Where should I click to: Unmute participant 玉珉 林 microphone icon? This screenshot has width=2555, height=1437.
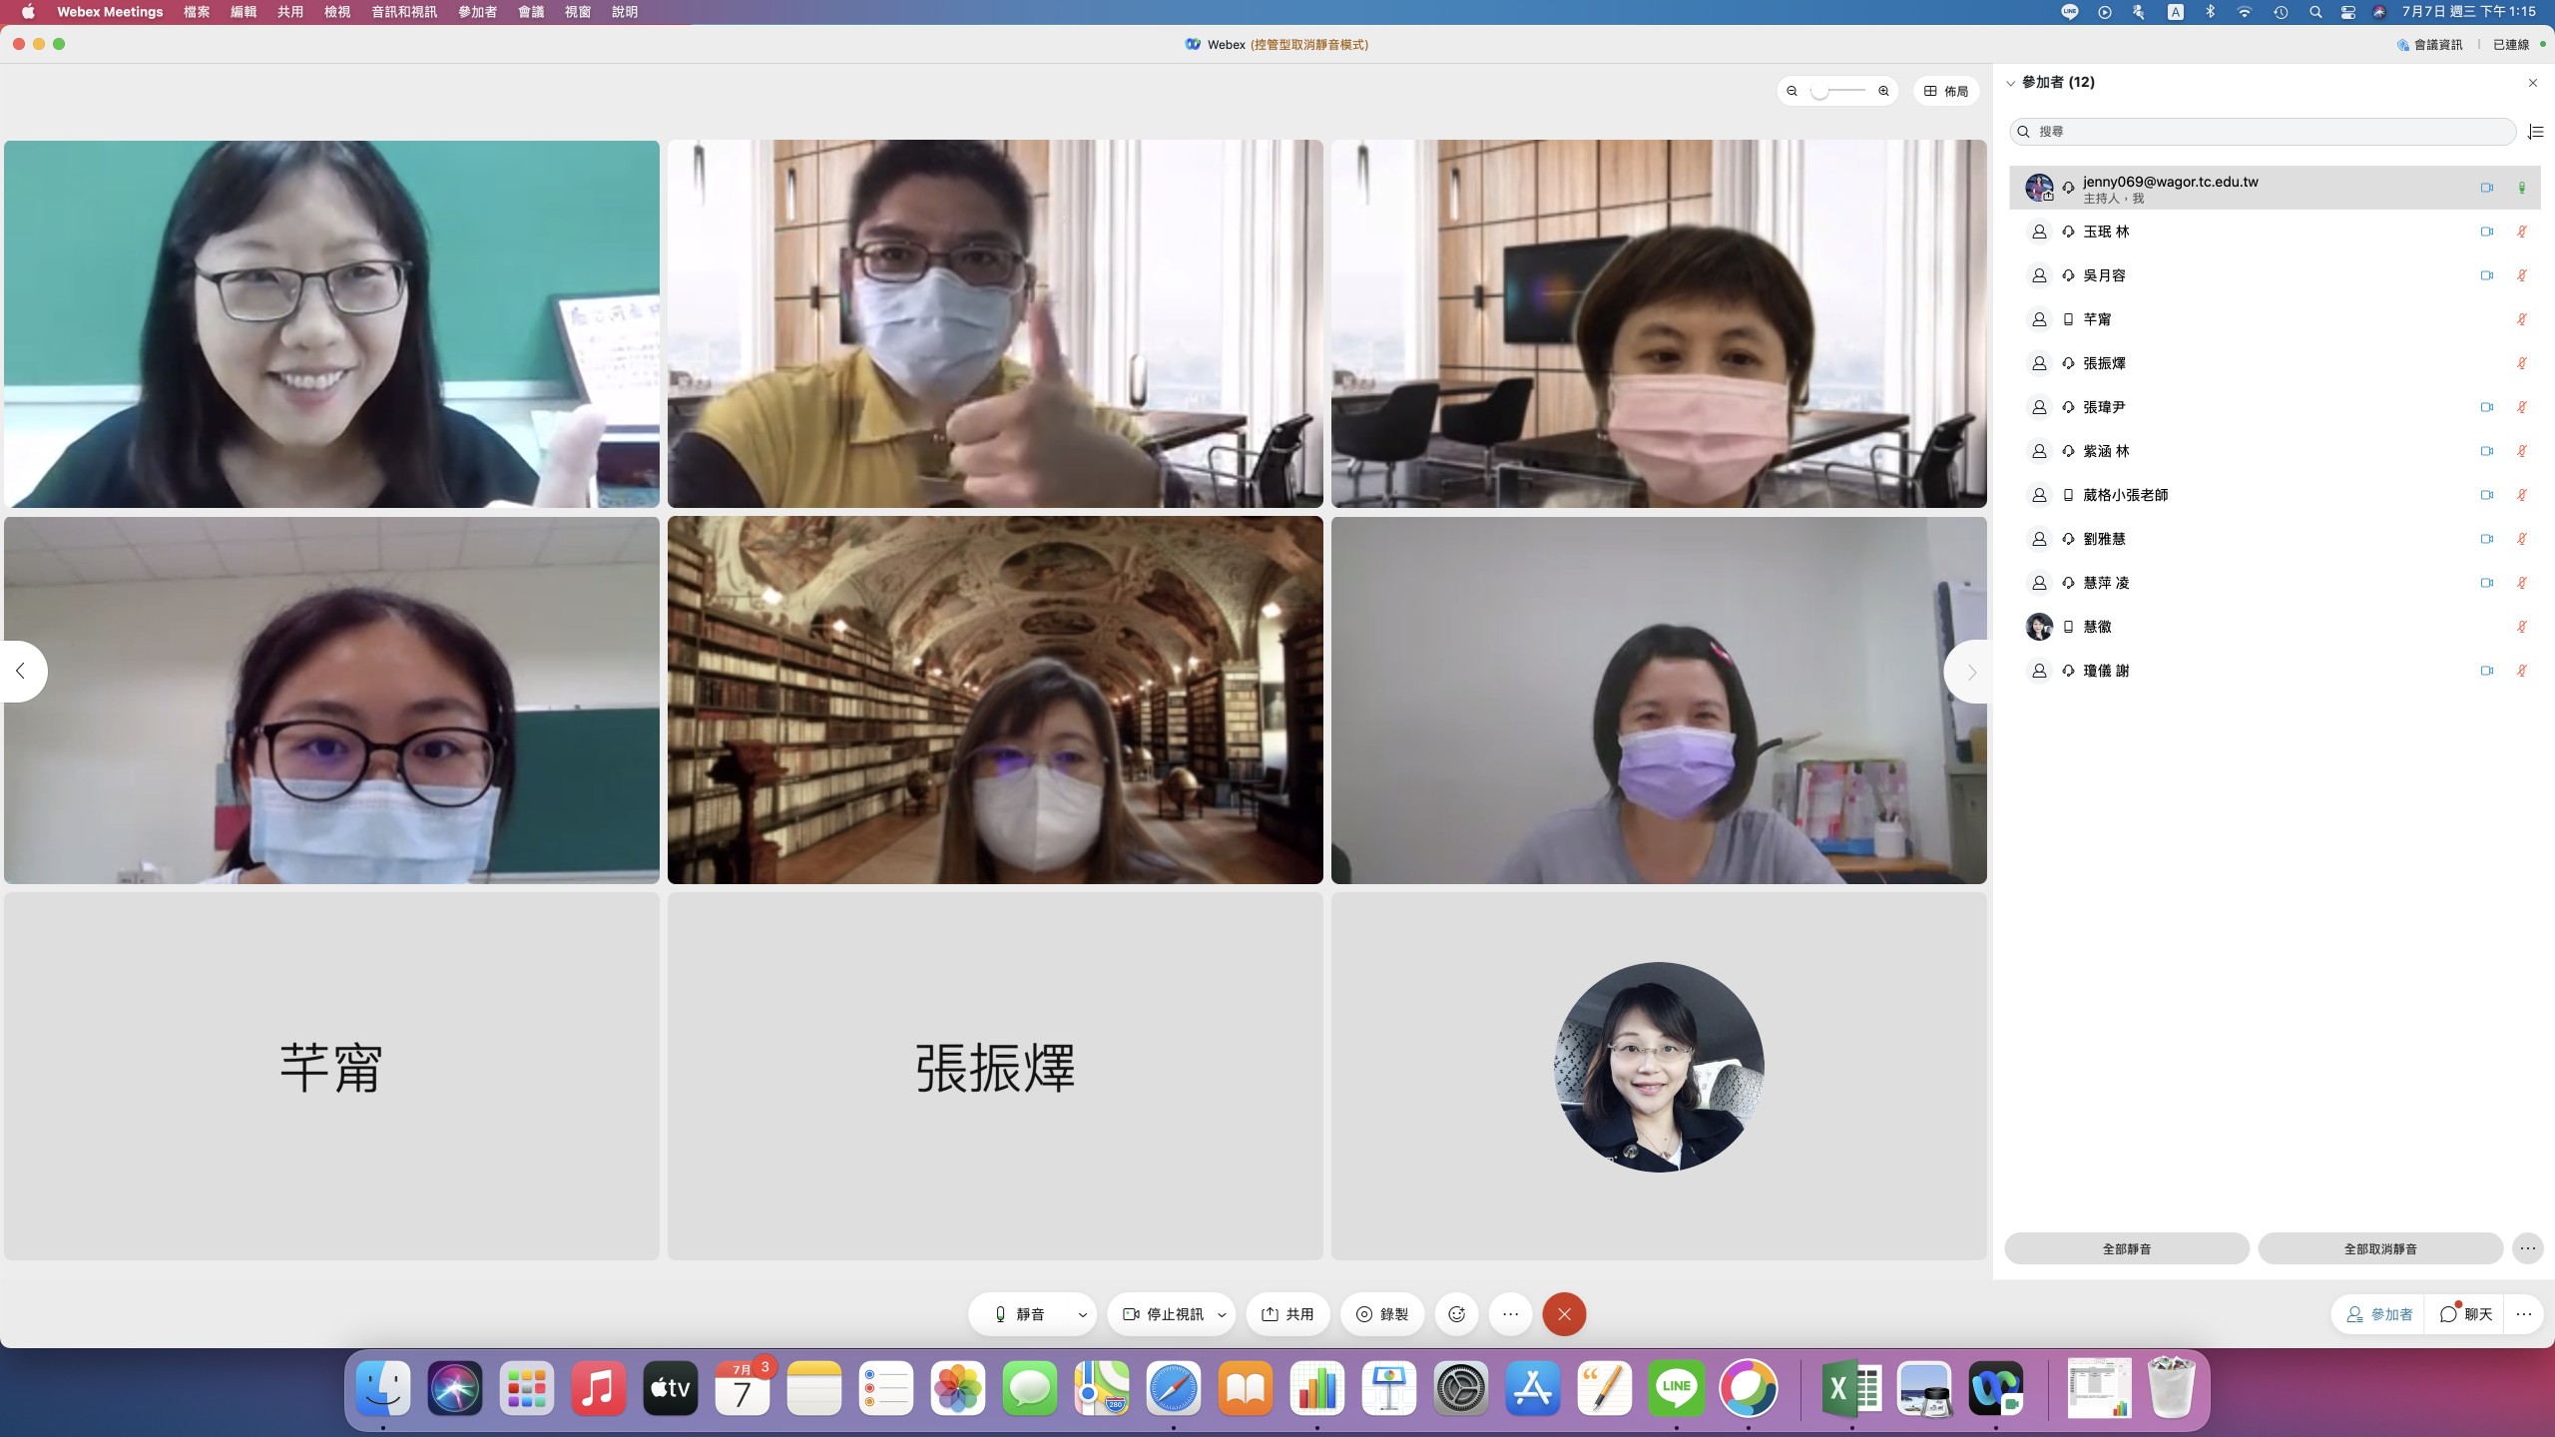tap(2521, 232)
